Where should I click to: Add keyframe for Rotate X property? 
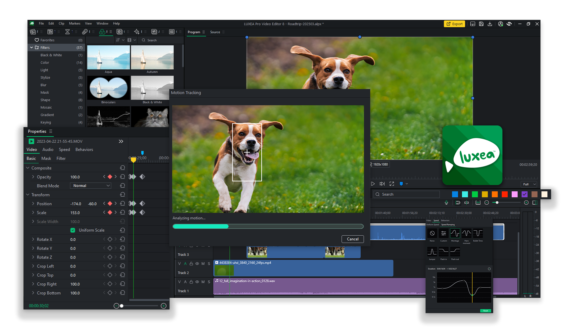click(110, 239)
